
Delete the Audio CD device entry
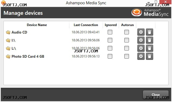coord(149,32)
